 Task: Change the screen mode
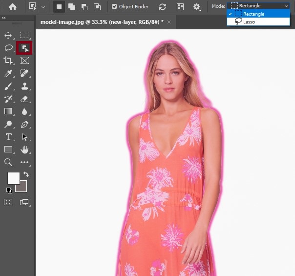[x=24, y=202]
